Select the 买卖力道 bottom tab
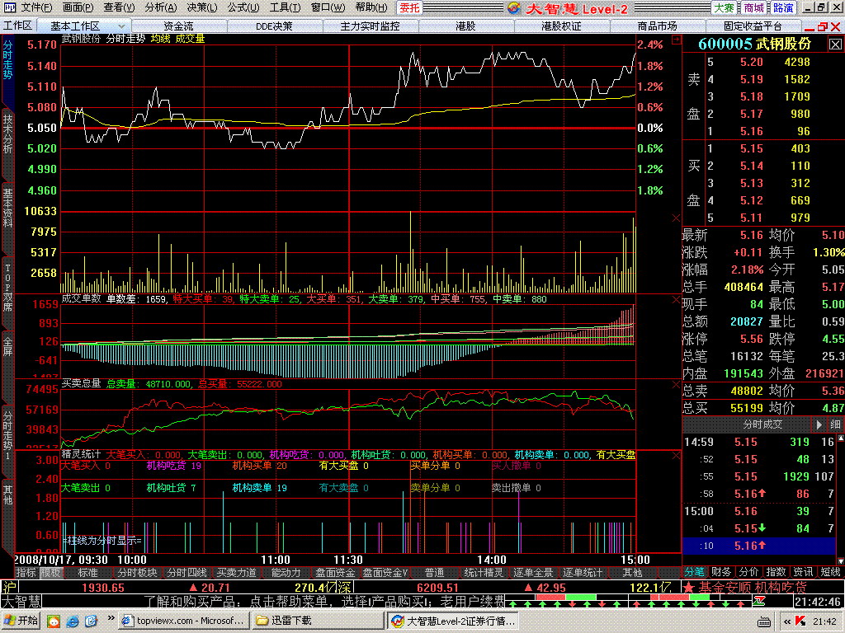The width and height of the screenshot is (845, 633). (237, 573)
